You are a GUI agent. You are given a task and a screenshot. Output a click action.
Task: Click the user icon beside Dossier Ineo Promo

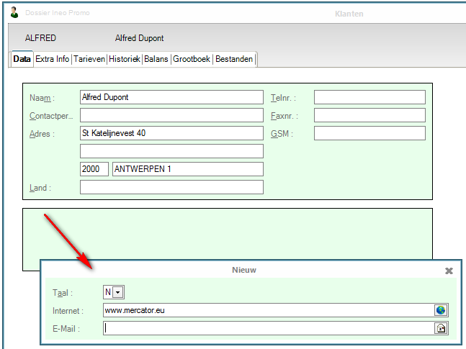pyautogui.click(x=14, y=13)
